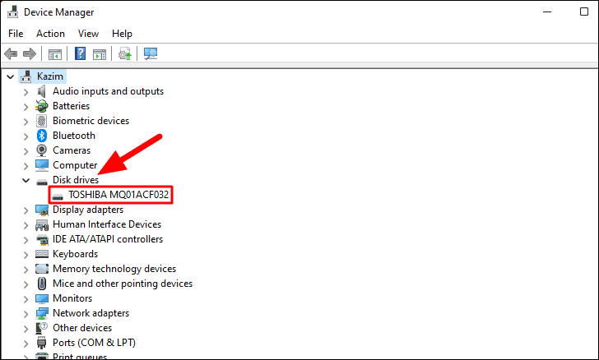599x360 pixels.
Task: Collapse the Disk drives category
Action: pyautogui.click(x=26, y=180)
